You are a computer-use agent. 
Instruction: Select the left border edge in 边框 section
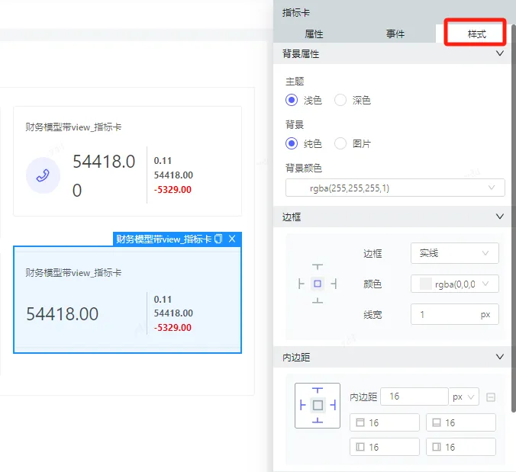[301, 284]
